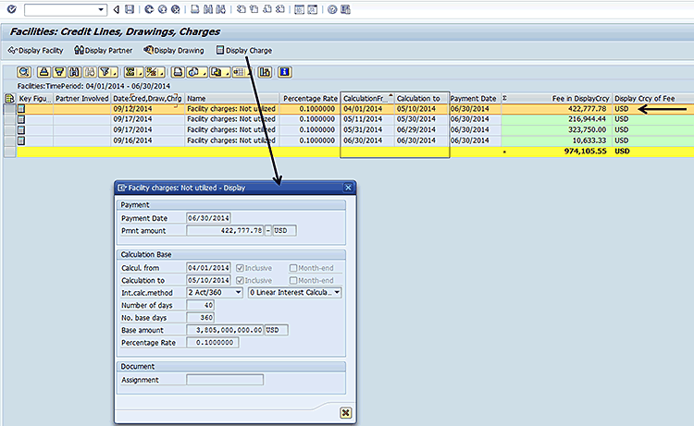The width and height of the screenshot is (694, 426).
Task: Click the Subtotals icon in grid toolbar
Action: pyautogui.click(x=154, y=72)
